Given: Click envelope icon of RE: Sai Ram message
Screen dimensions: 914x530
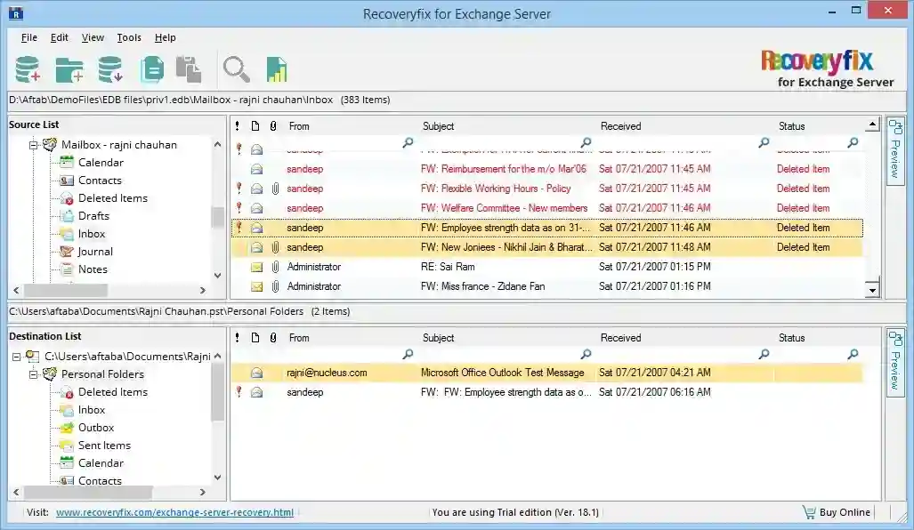Looking at the screenshot, I should 256,267.
